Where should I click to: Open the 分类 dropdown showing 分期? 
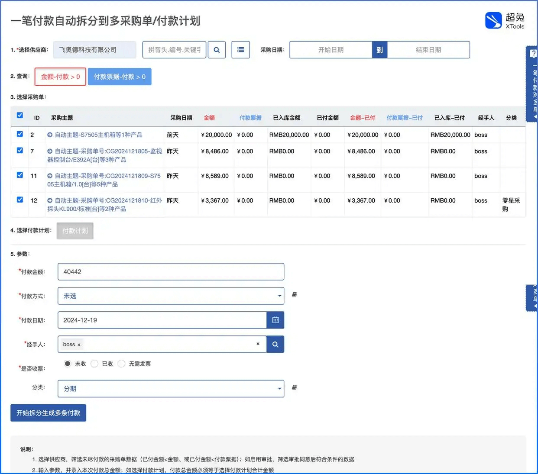171,389
